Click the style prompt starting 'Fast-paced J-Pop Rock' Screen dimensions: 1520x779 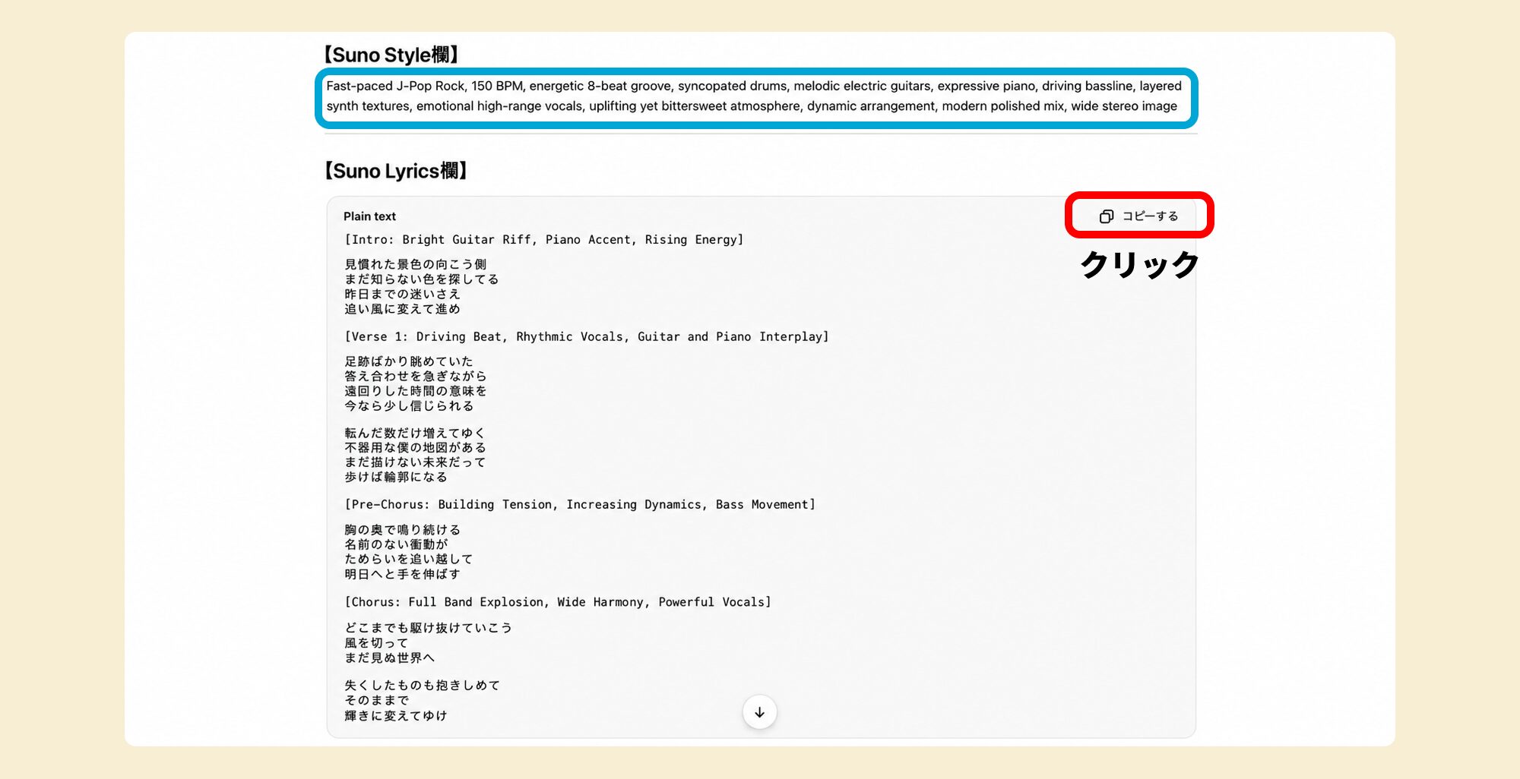(x=754, y=96)
